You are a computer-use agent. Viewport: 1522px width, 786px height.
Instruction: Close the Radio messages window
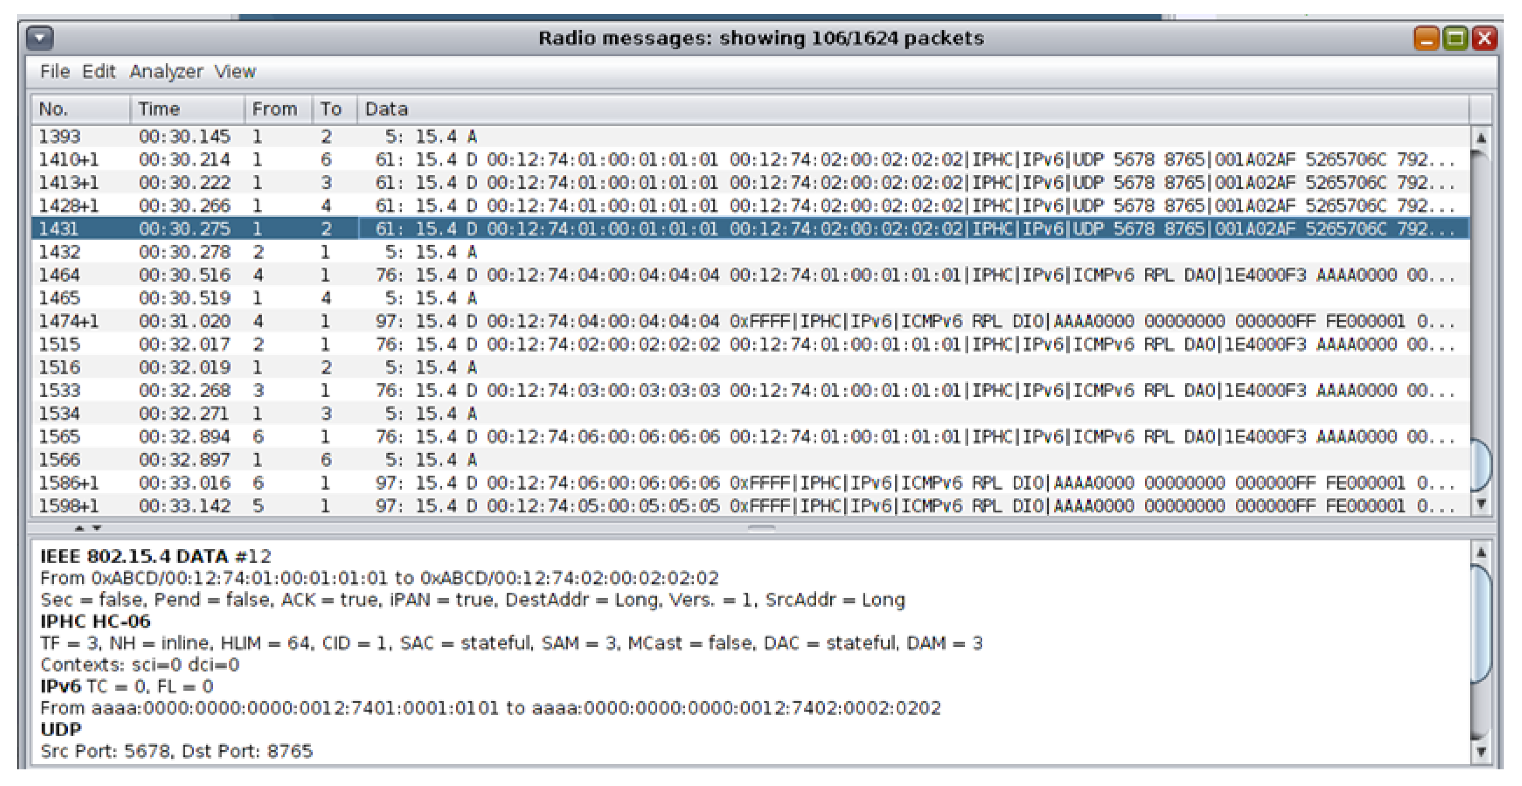click(x=1484, y=39)
